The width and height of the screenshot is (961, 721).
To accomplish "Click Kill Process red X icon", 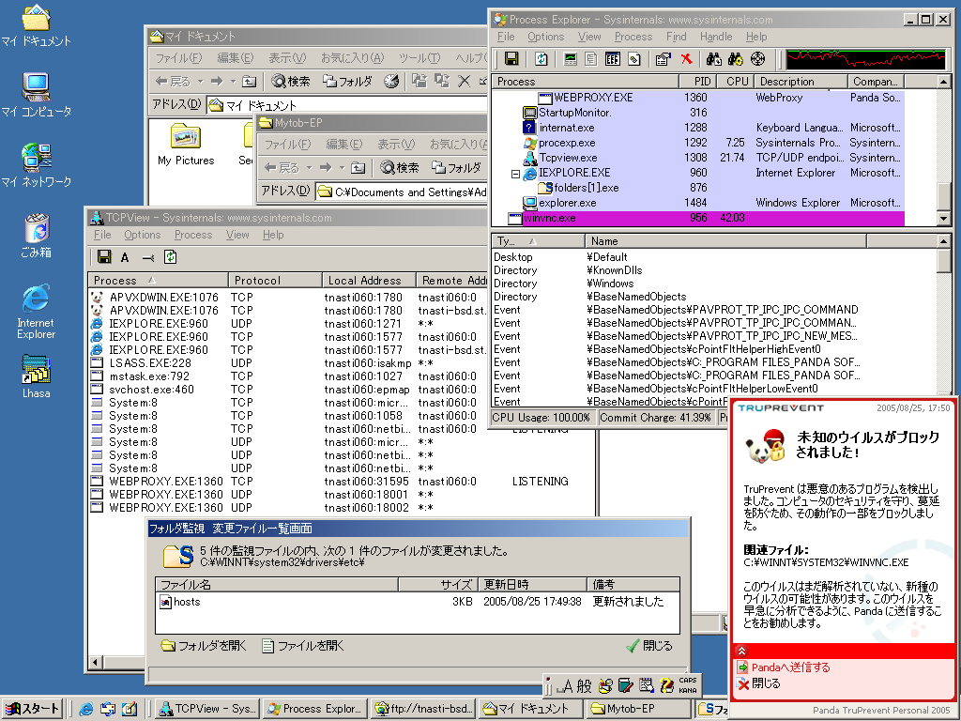I will click(687, 59).
